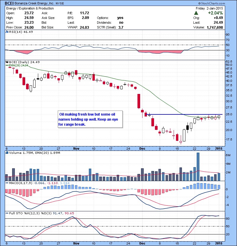Viewport: 237px width, 246px height.
Task: Click the BCEI Daily candlestick icon
Action: [x=7, y=62]
